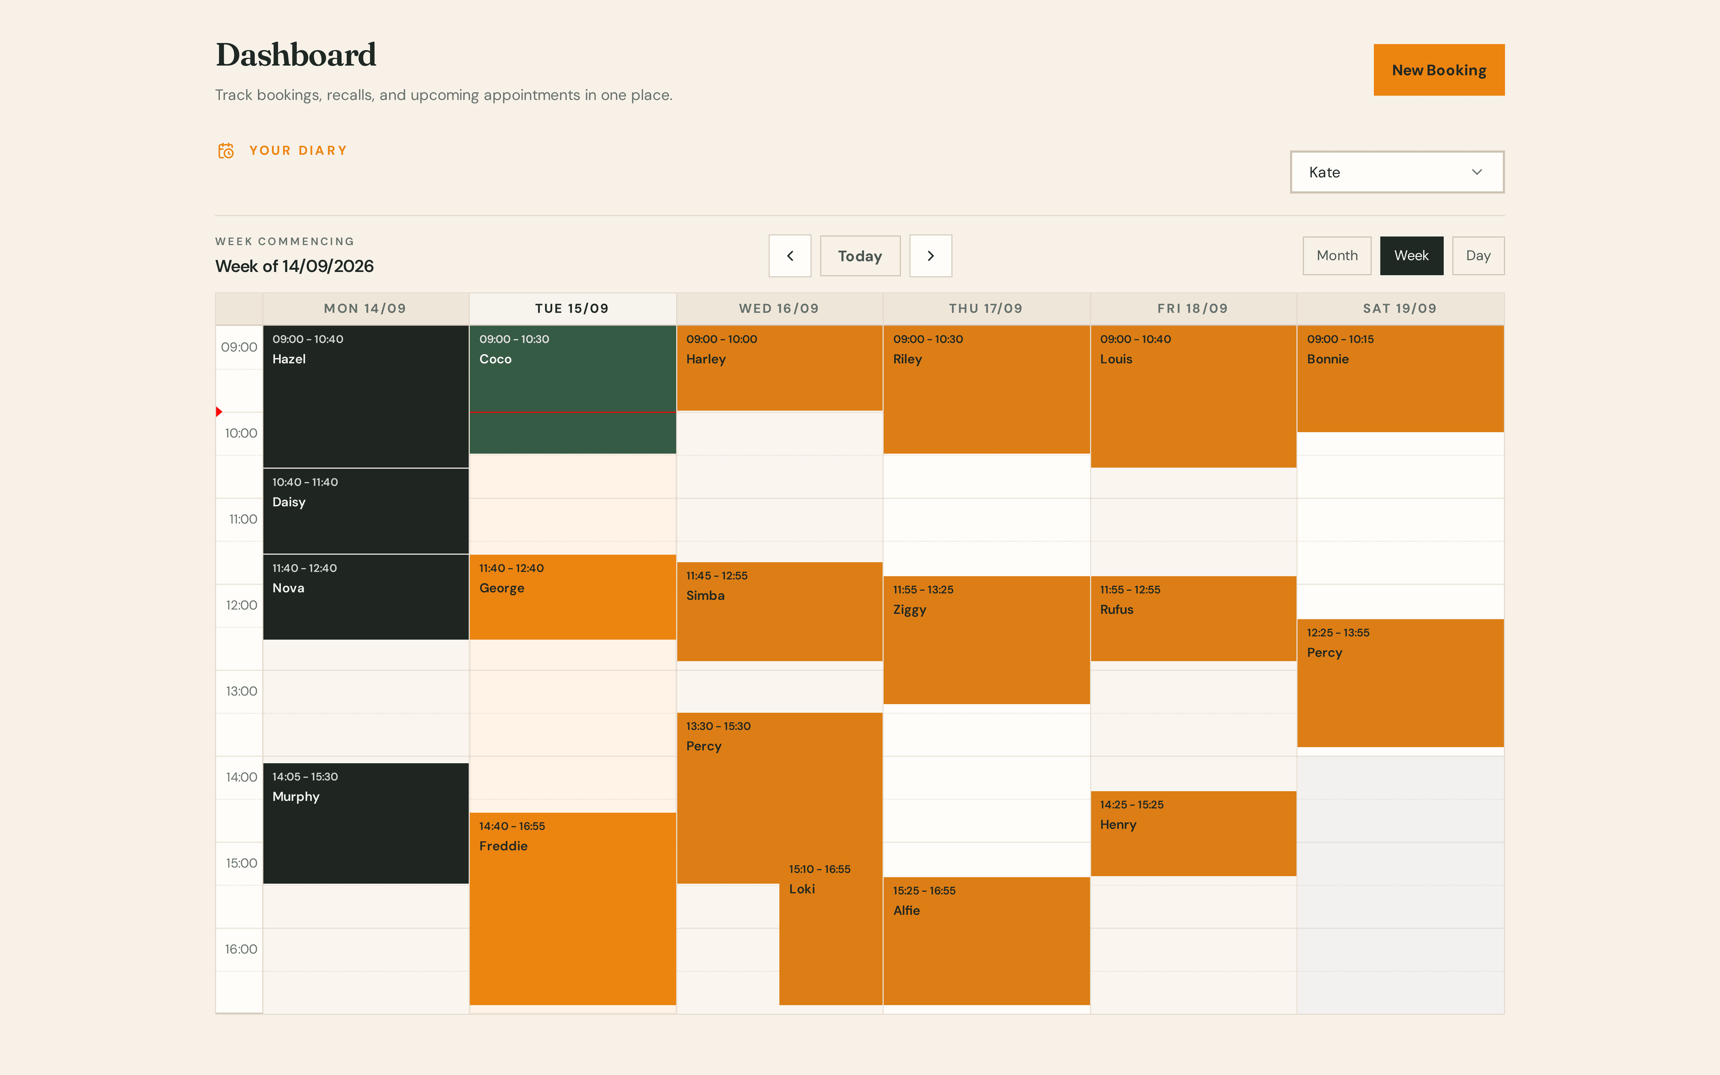The image size is (1720, 1075).
Task: Jump to Today in the diary
Action: [x=860, y=256]
